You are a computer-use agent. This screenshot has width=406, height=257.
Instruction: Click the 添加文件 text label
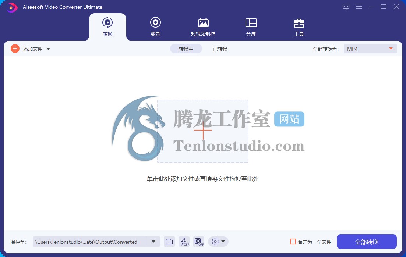[33, 49]
